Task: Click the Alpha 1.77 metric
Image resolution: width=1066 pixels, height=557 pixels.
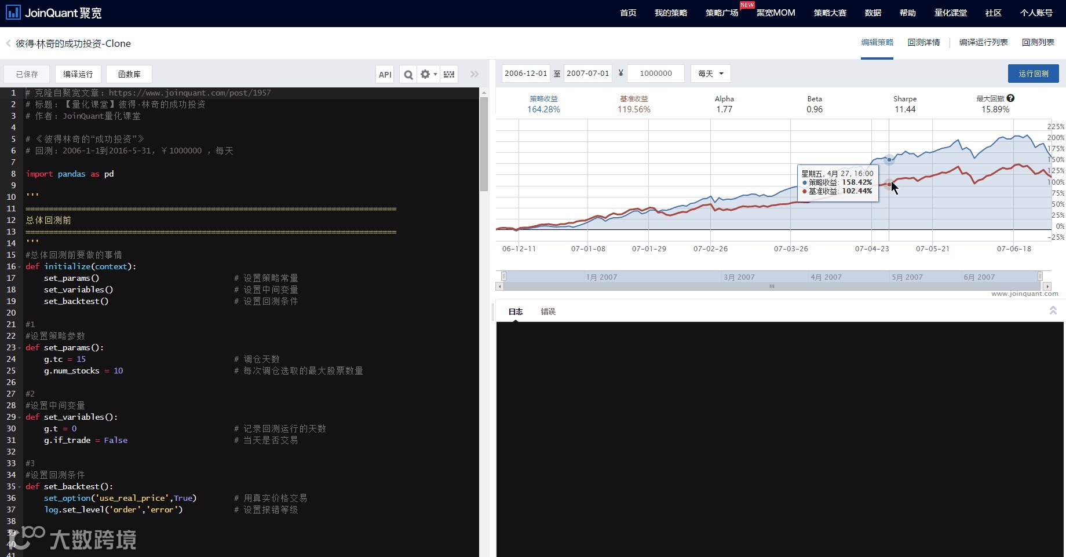Action: click(724, 104)
